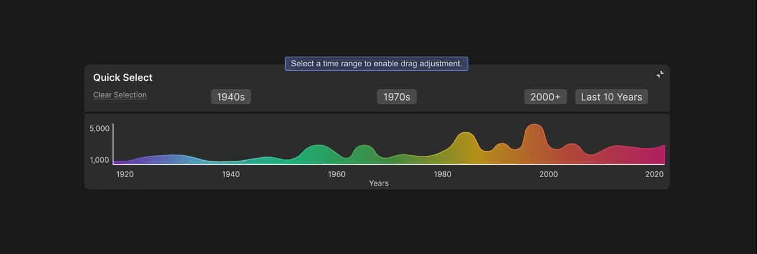Screen dimensions: 757x254
Task: Click the yellow chart peak near 1984
Action: tap(465, 148)
